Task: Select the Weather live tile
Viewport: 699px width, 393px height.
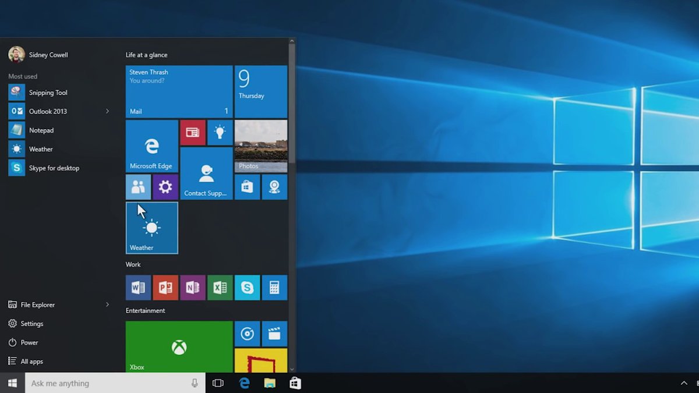Action: tap(151, 227)
